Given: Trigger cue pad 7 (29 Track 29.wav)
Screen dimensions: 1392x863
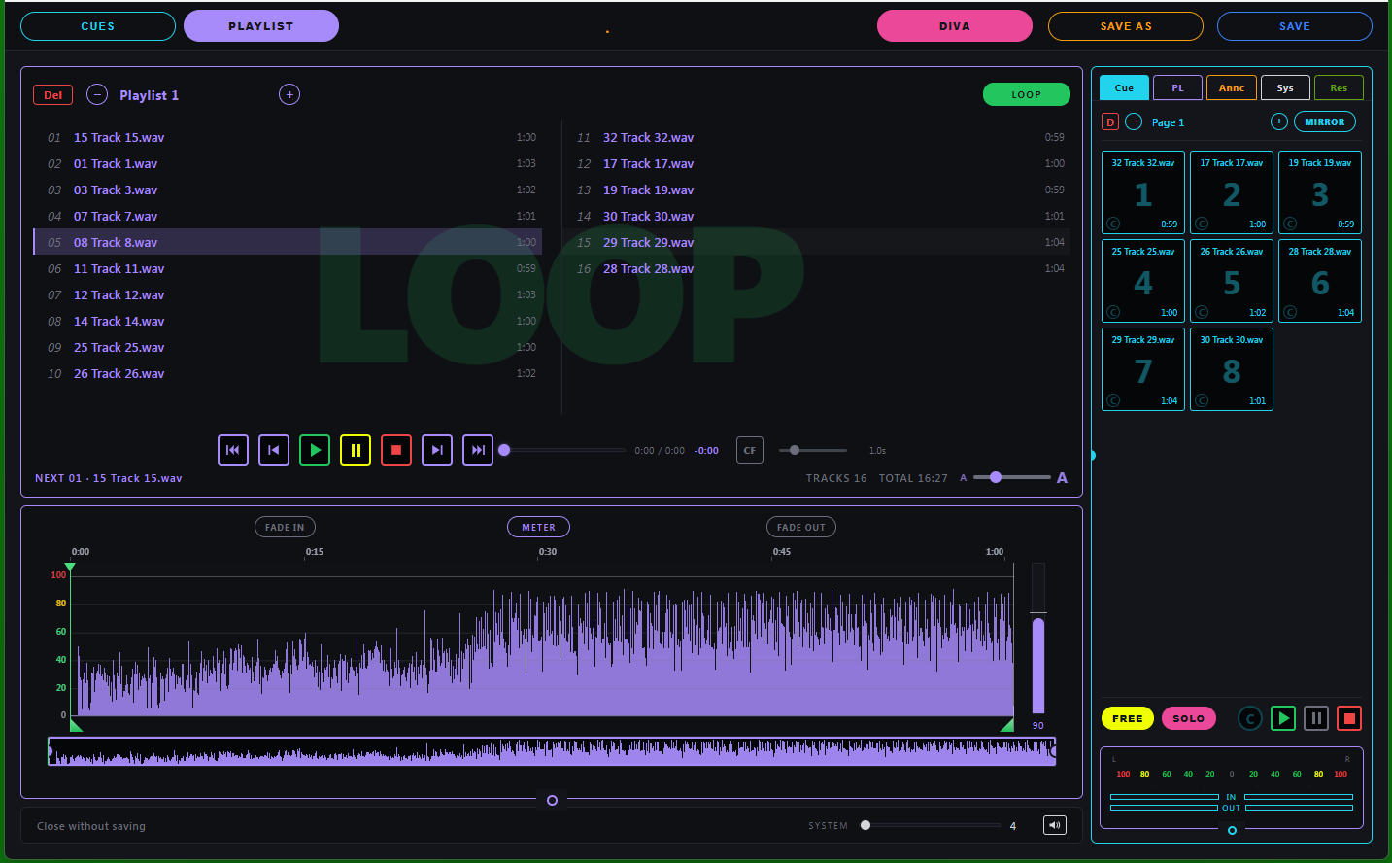Looking at the screenshot, I should [x=1143, y=369].
